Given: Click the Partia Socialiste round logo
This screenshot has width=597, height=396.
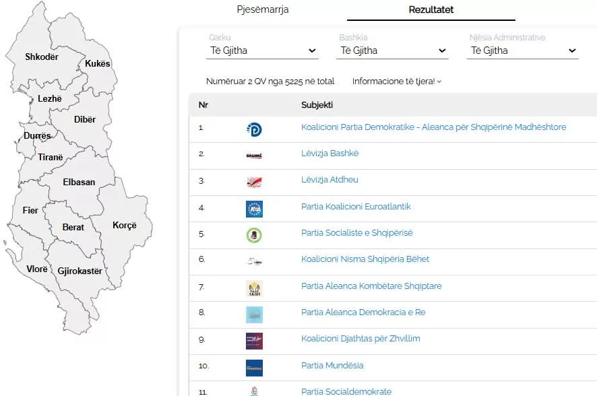Looking at the screenshot, I should (x=254, y=235).
